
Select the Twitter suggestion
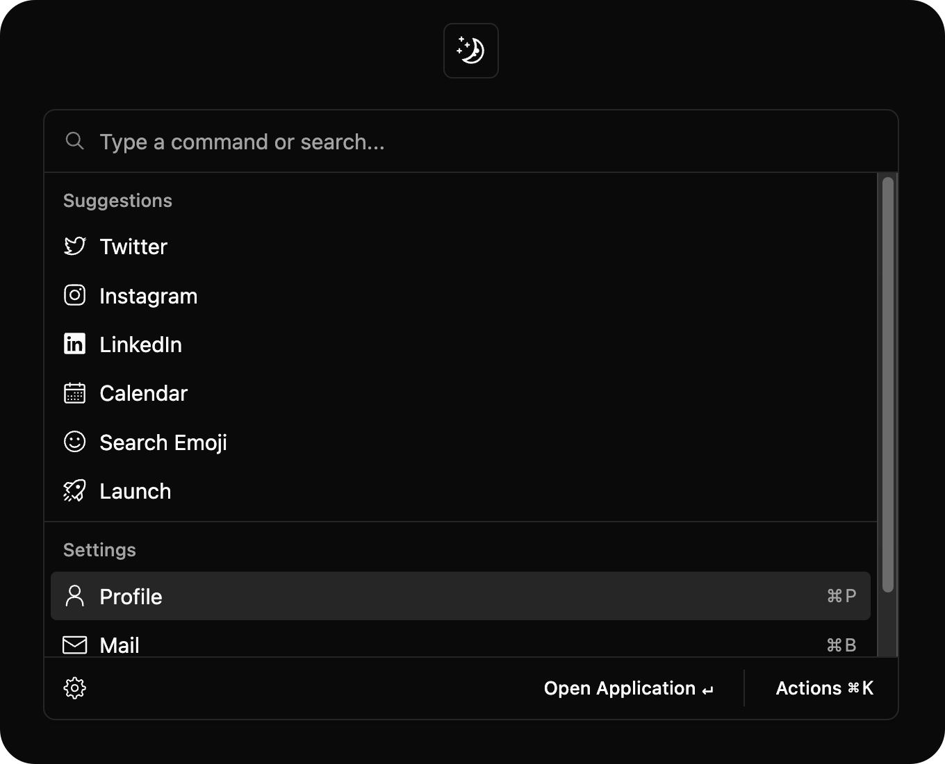tap(461, 247)
